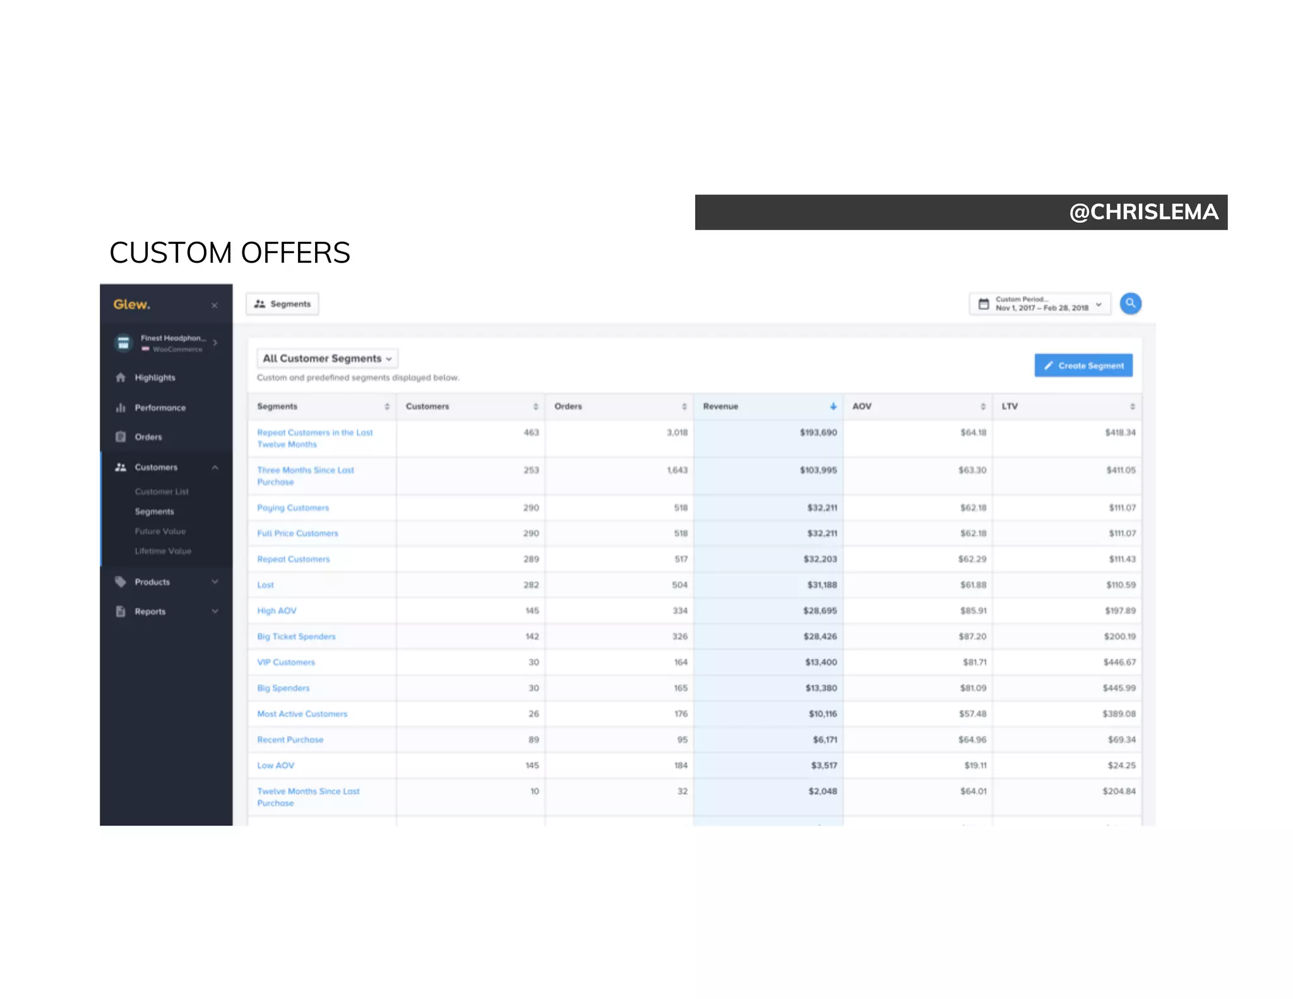This screenshot has width=1293, height=999.
Task: Open the VIP Customers segment link
Action: click(x=286, y=662)
